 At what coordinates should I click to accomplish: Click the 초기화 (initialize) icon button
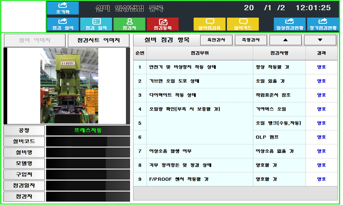click(63, 8)
